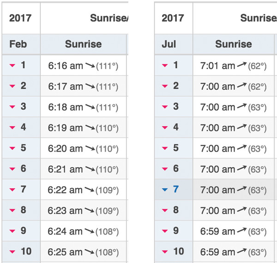277x263 pixels.
Task: Click the Feb 9 sunrise direction arrow icon
Action: coord(90,232)
